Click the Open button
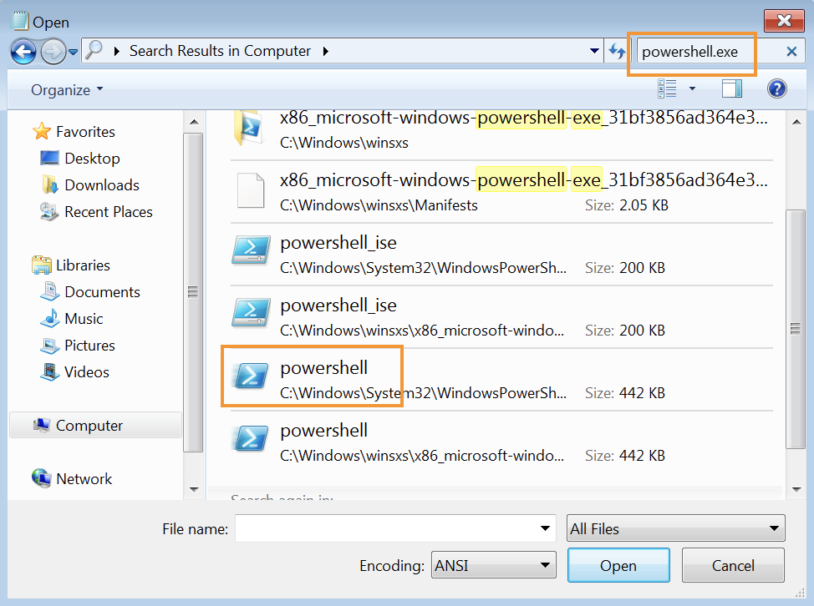The height and width of the screenshot is (606, 814). [618, 566]
